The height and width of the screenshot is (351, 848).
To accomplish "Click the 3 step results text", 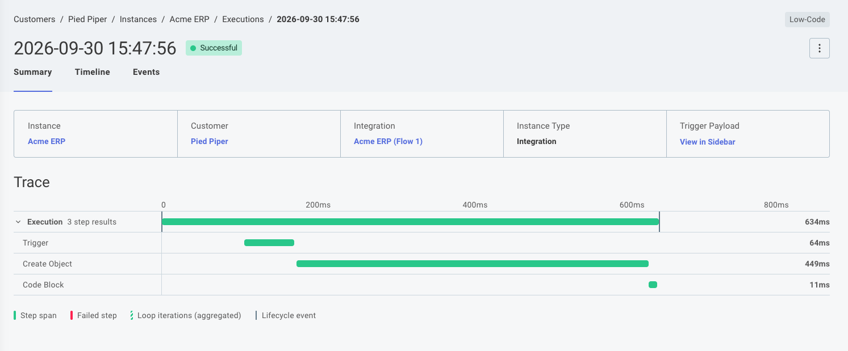I will pos(91,222).
